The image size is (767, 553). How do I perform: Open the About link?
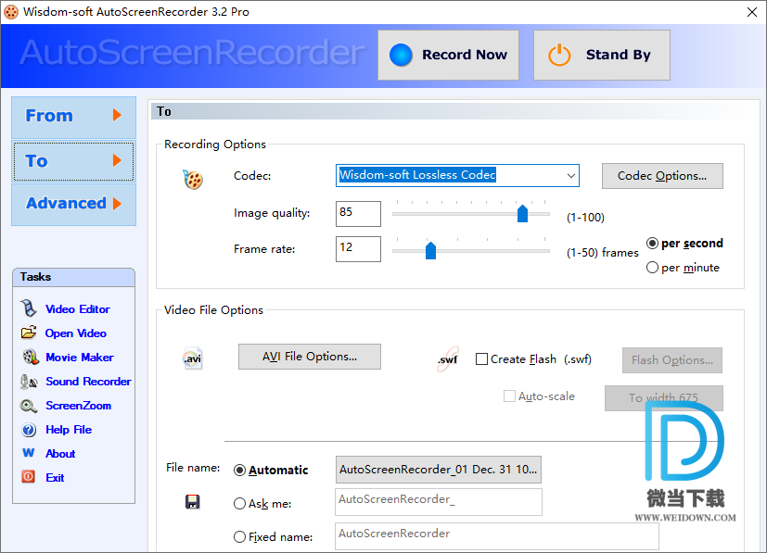point(60,453)
